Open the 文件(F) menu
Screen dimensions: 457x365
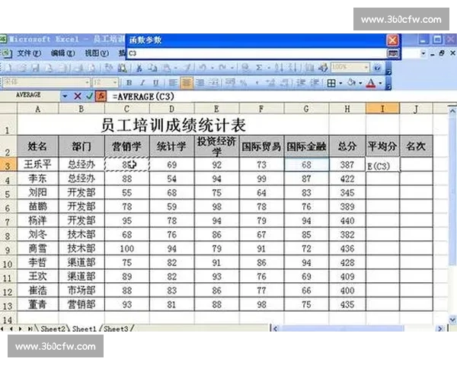click(29, 53)
